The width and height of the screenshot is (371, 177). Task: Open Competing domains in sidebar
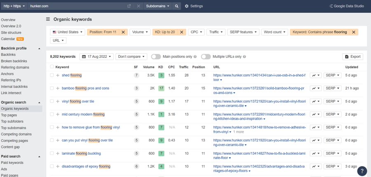(x=16, y=134)
